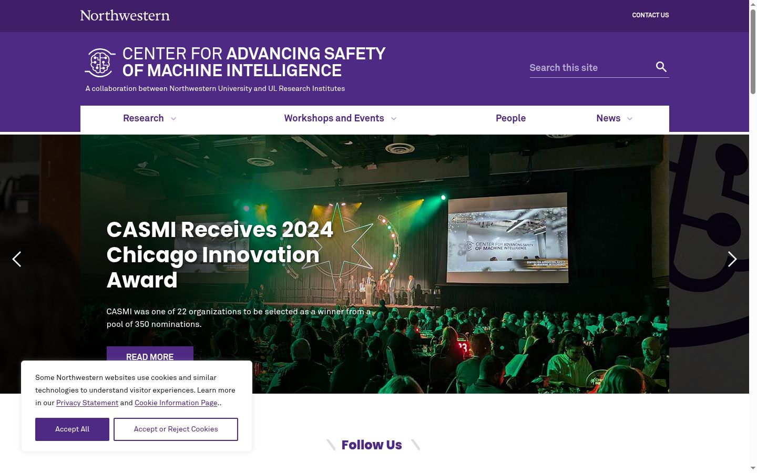Expand the News menu chevron
Image resolution: width=757 pixels, height=473 pixels.
630,119
